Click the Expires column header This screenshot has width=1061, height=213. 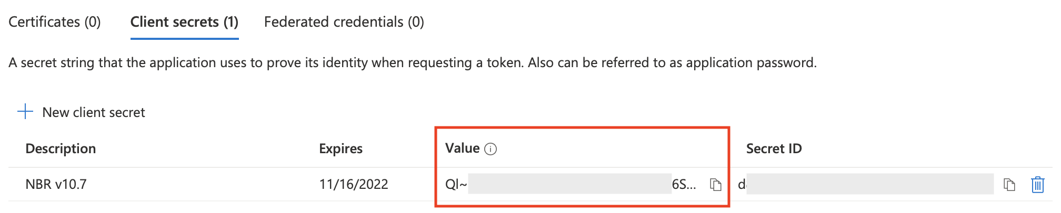pos(341,149)
